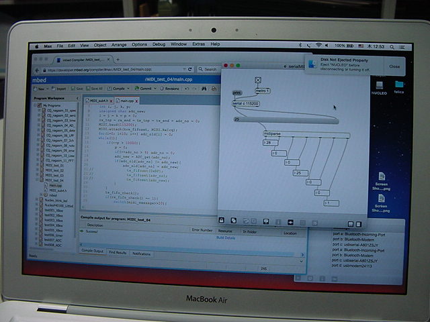Click the redo arrow in mbed toolbar
Viewport: 430px width, 322px height.
[x=195, y=89]
